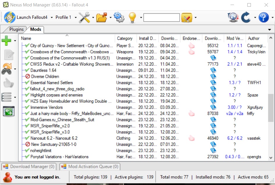
Task: Click the yellow folder tools icon beside search box
Action: pos(187,17)
